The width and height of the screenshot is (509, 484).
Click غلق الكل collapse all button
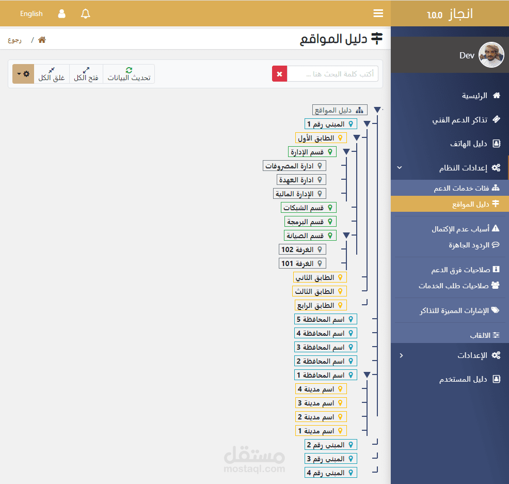[52, 74]
